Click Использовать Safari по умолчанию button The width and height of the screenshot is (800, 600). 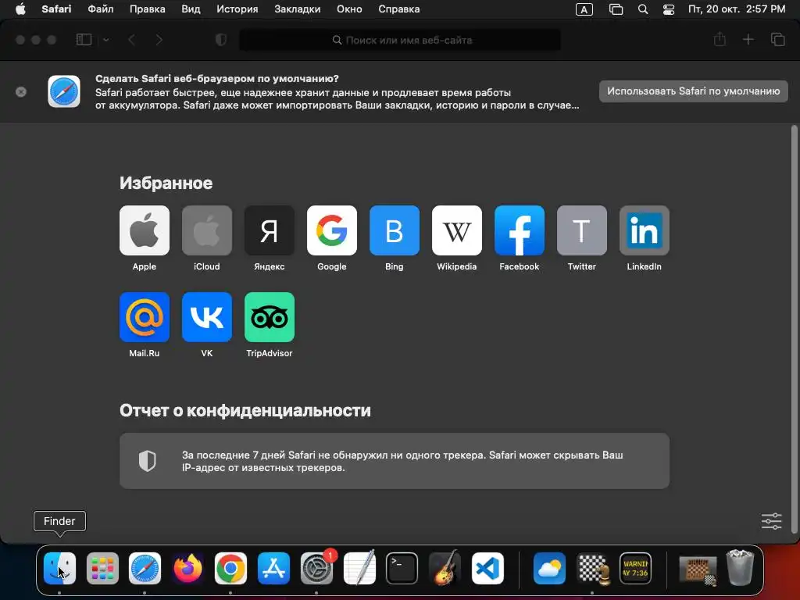point(694,91)
